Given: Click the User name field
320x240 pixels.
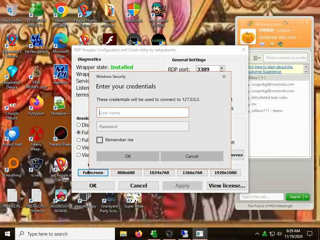Looking at the screenshot, I should click(142, 112).
